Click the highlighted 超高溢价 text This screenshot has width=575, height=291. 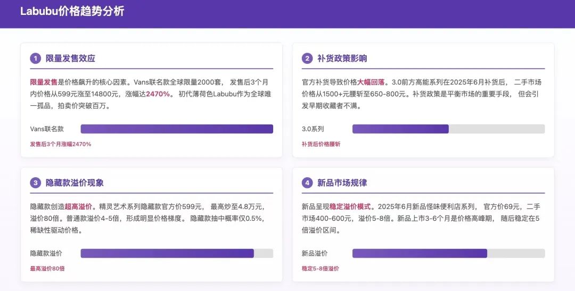tap(78, 207)
